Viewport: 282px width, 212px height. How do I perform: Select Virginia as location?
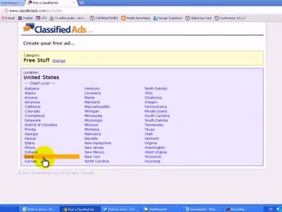pos(151,143)
